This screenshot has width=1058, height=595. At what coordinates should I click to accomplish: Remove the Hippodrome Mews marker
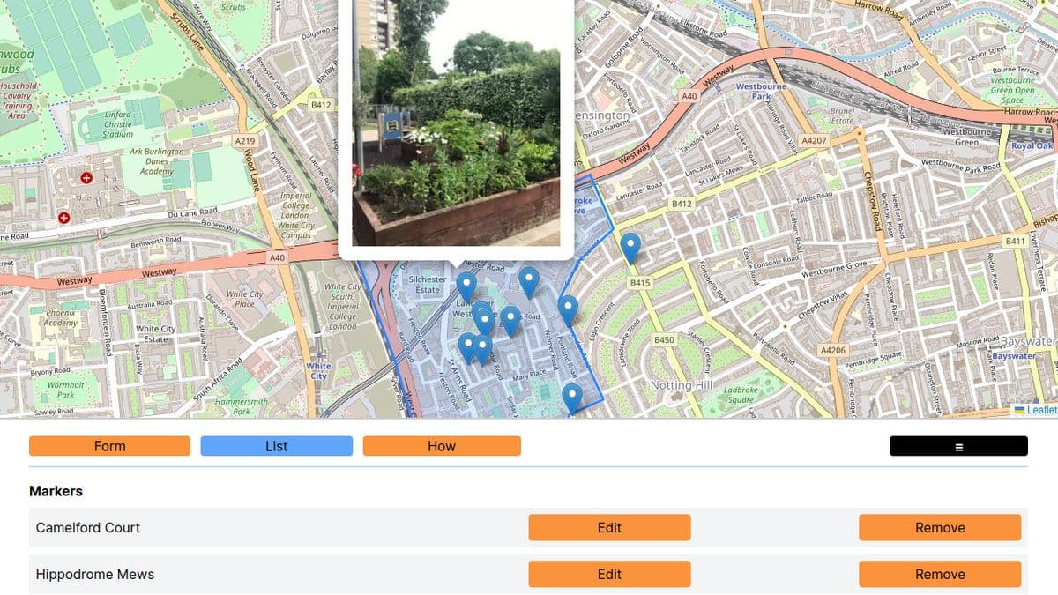(x=940, y=575)
